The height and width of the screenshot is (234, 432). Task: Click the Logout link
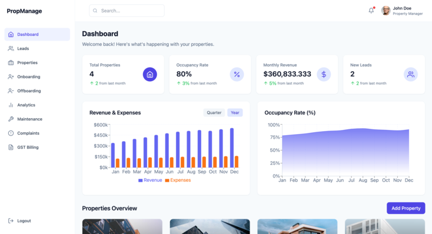pos(37,221)
